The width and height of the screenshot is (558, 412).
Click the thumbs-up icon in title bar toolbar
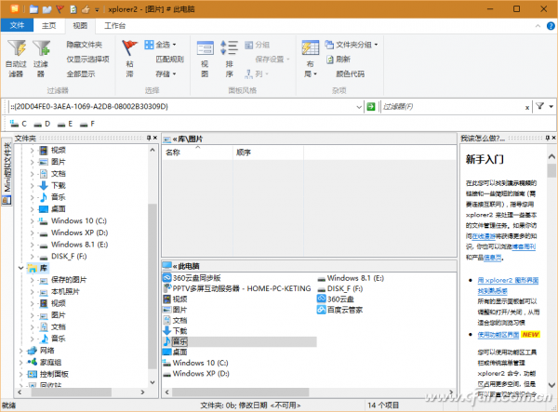(x=86, y=9)
